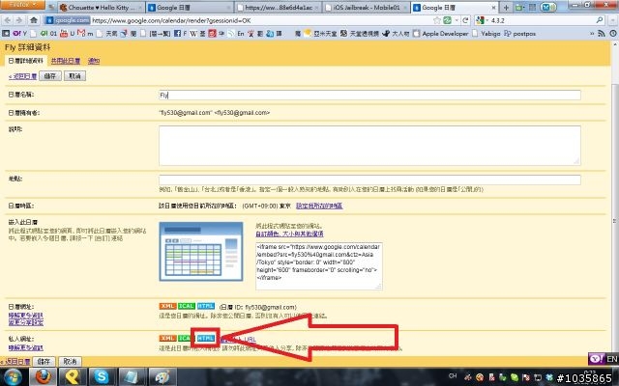The height and width of the screenshot is (386, 619).
Task: Click XML button in calendar address row
Action: click(x=167, y=307)
